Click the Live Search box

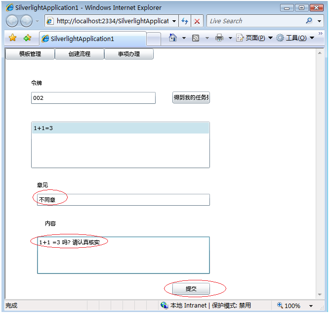tap(256, 21)
